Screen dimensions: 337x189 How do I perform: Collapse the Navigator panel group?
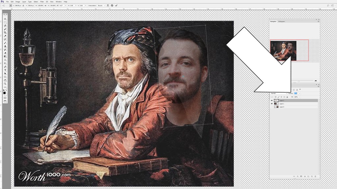pyautogui.click(x=316, y=19)
